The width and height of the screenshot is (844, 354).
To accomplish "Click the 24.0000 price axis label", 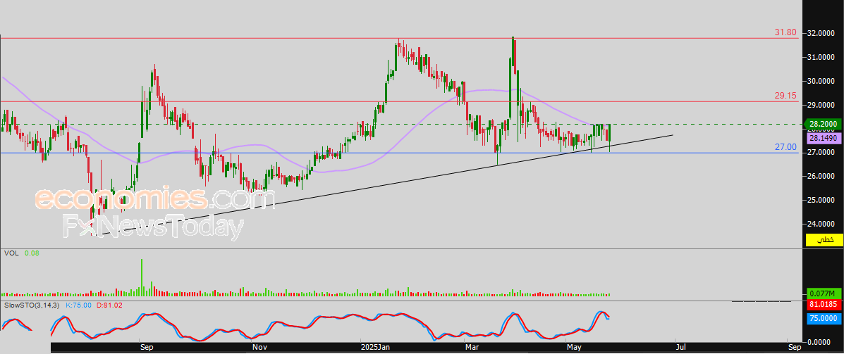I will tap(820, 224).
